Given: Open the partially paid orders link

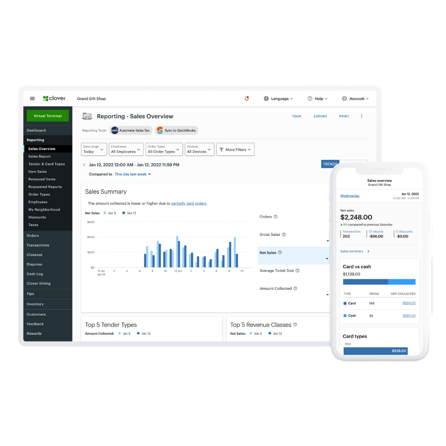Looking at the screenshot, I should tap(189, 203).
